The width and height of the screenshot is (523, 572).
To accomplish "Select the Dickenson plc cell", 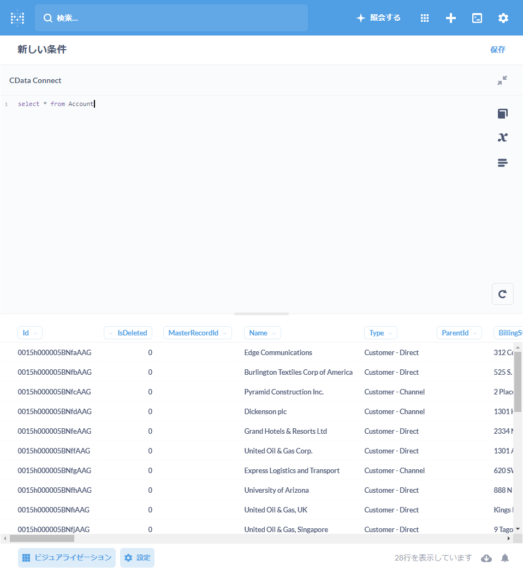I will [265, 412].
